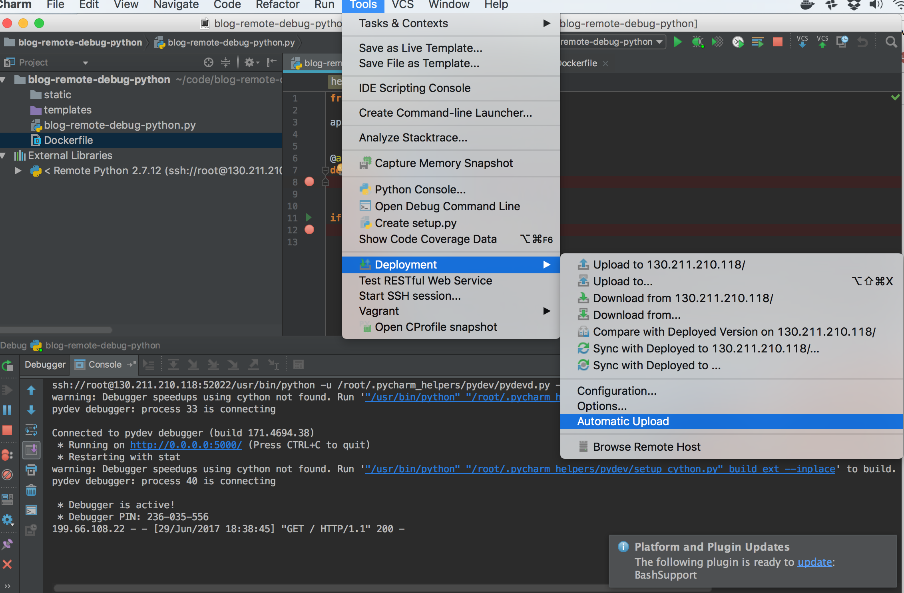Viewport: 904px width, 593px height.
Task: Click Docker whale icon in menu bar
Action: [x=807, y=5]
